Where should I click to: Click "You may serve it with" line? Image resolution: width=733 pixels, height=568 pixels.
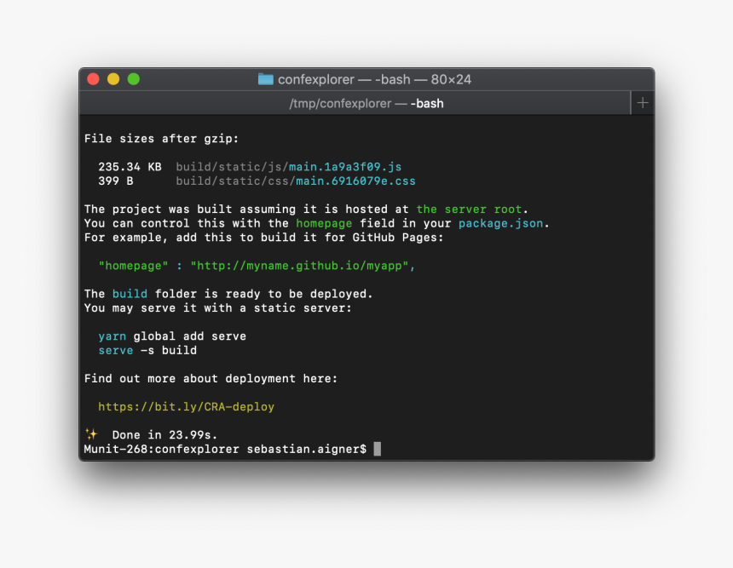coord(218,308)
